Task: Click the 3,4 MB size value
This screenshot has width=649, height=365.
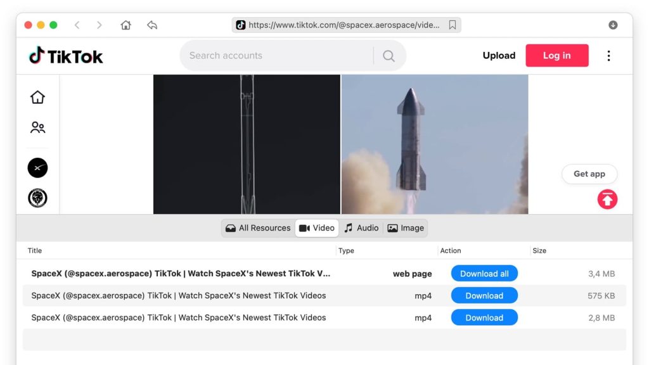Action: click(x=601, y=274)
